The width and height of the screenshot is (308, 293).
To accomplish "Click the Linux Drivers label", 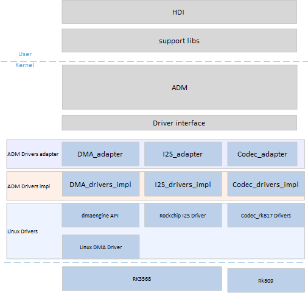I will pos(23,231).
